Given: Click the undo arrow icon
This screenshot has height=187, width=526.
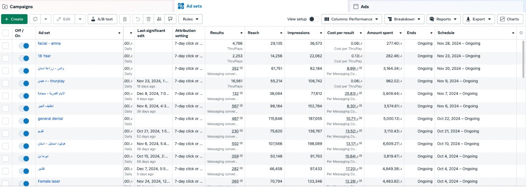Looking at the screenshot, I should (x=138, y=19).
